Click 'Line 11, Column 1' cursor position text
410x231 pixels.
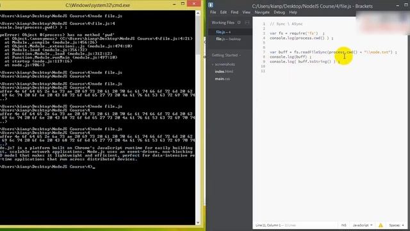click(x=268, y=225)
